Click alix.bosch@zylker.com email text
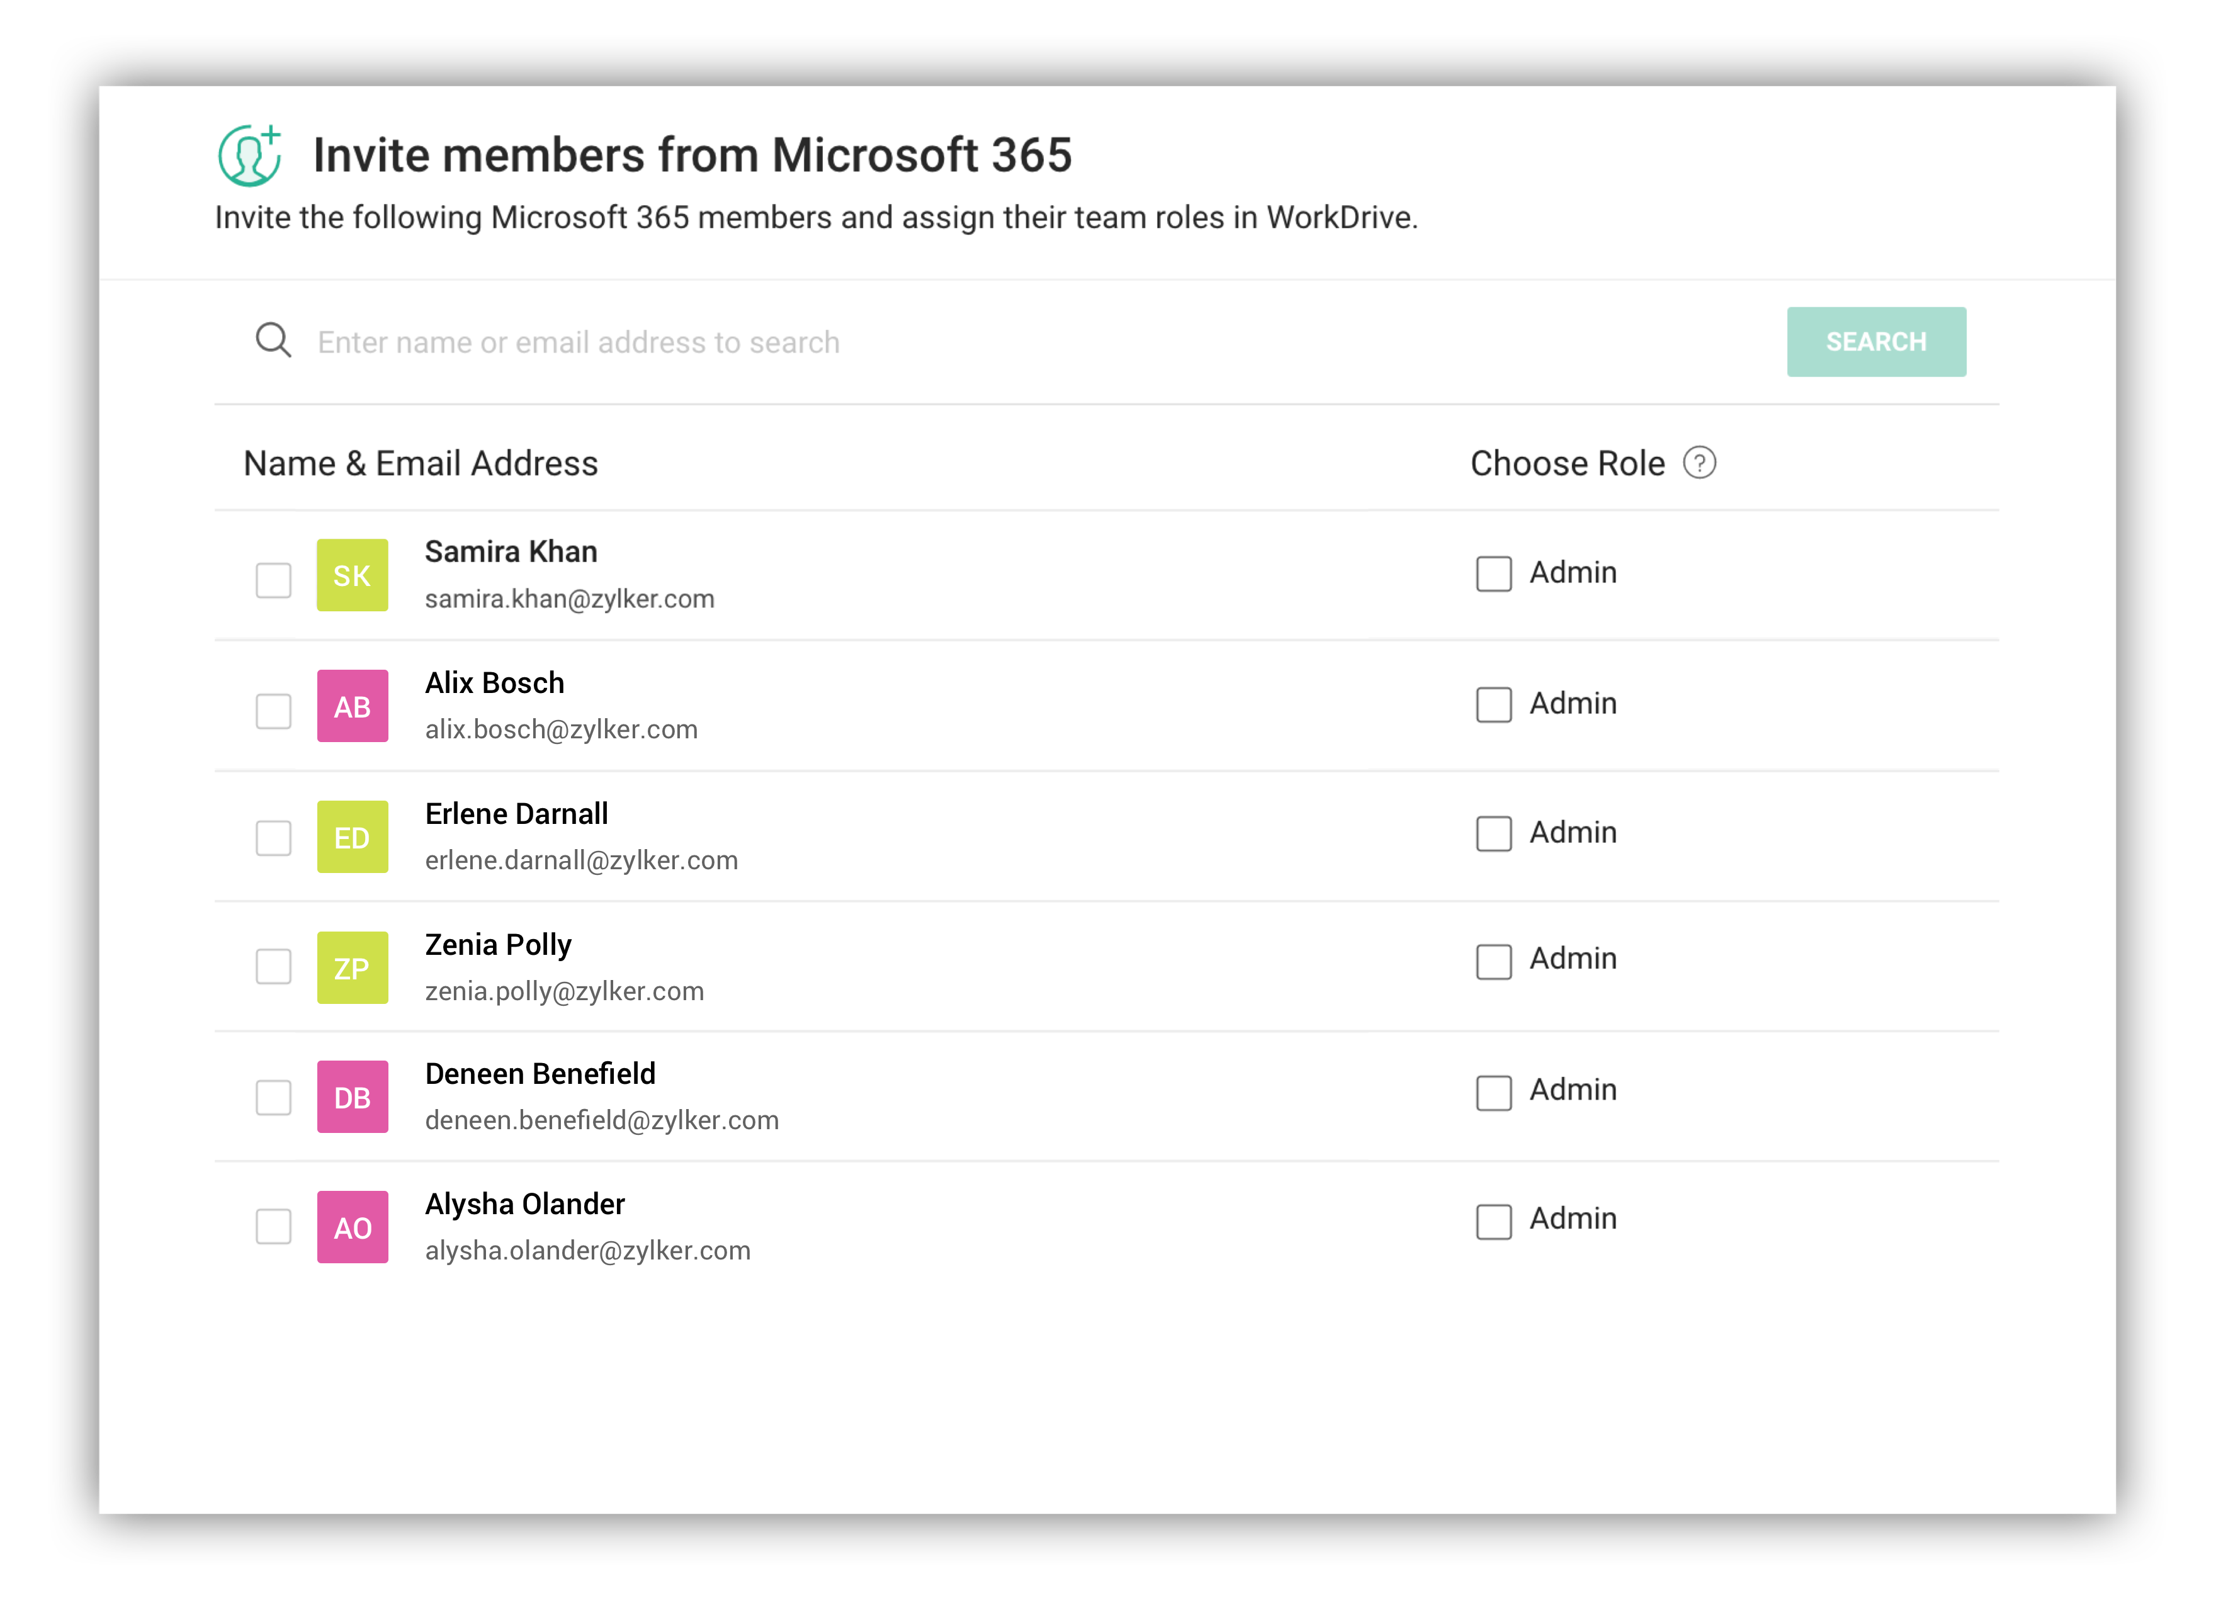This screenshot has width=2216, height=1600. click(x=561, y=730)
